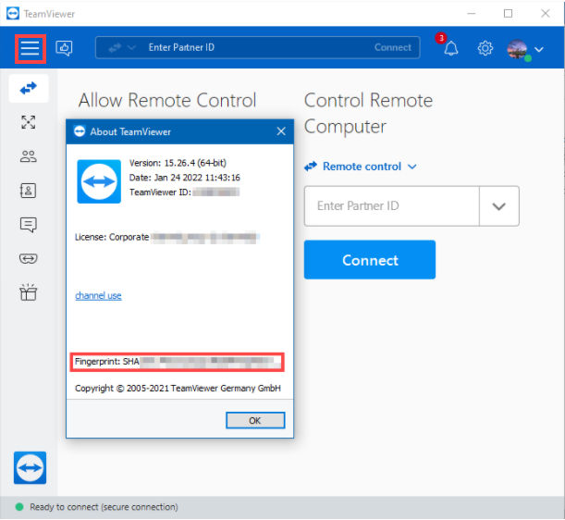Click OK in About TeamViewer dialog
This screenshot has height=520, width=565.
(x=255, y=420)
